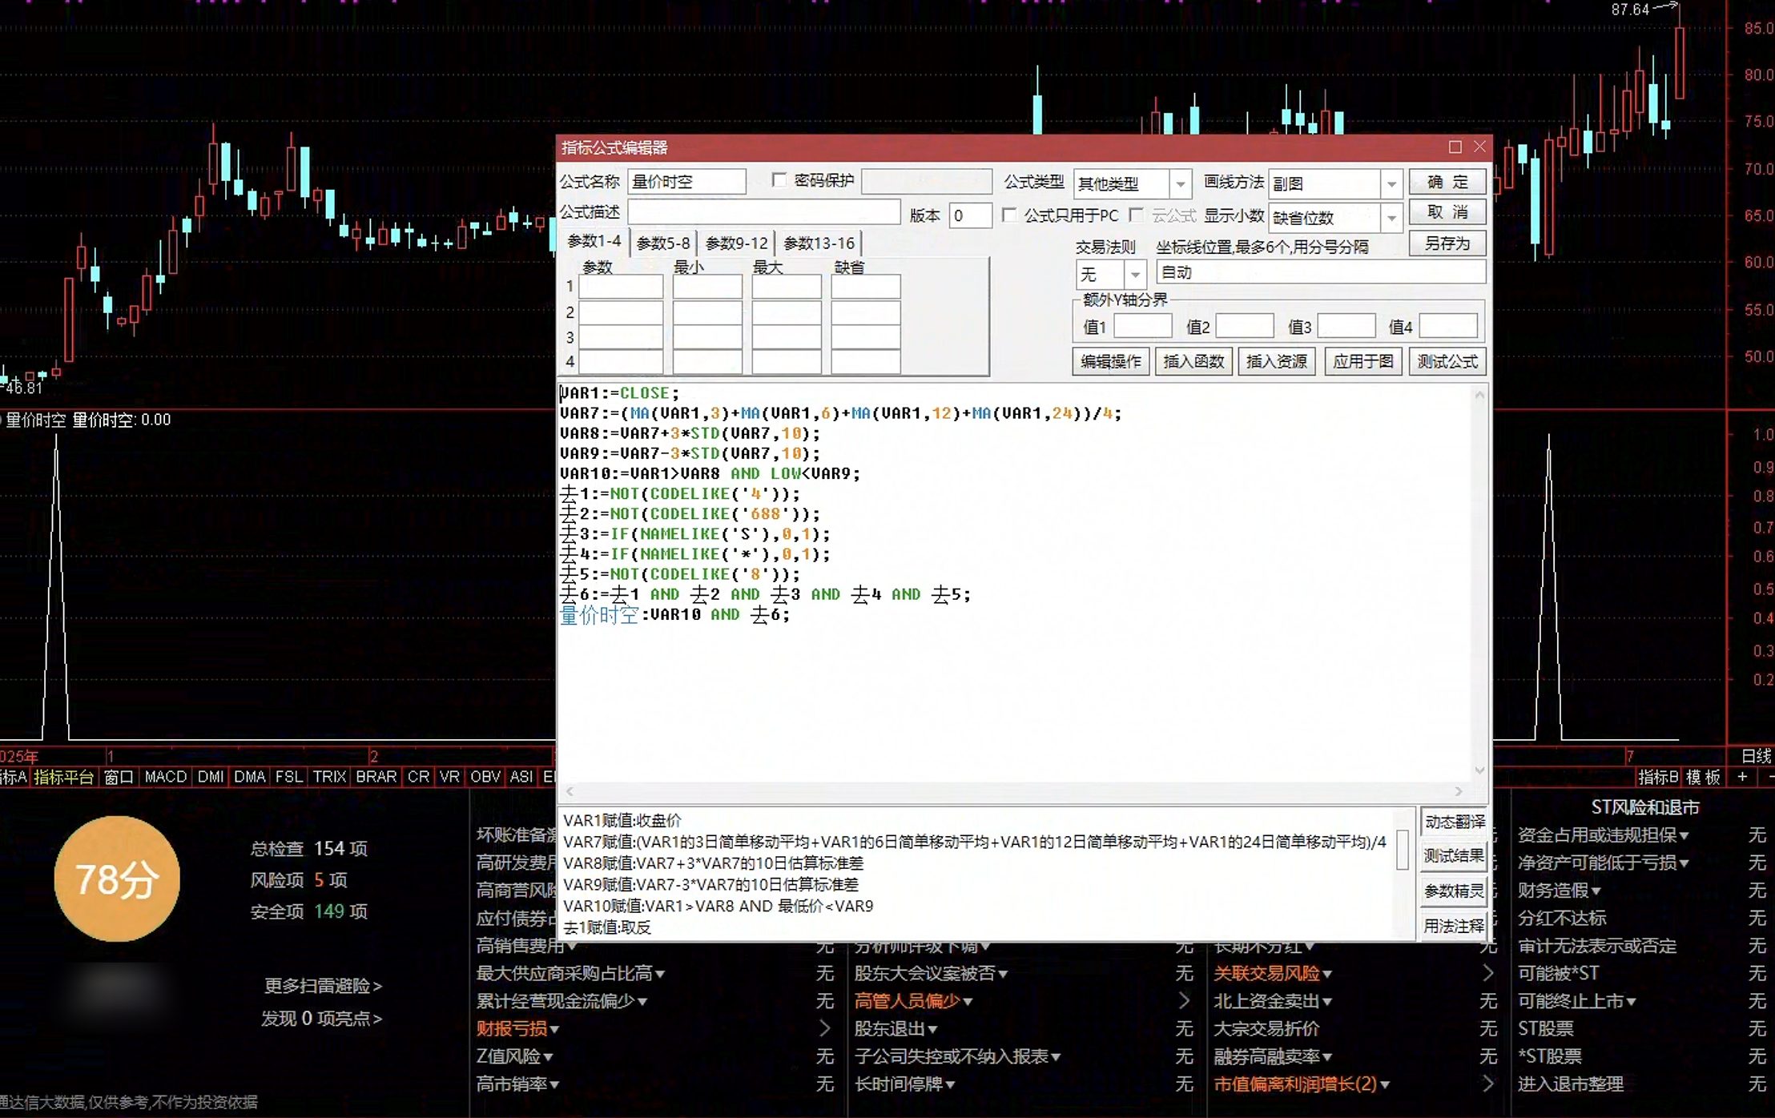Click the 公式描述 input field

[764, 212]
